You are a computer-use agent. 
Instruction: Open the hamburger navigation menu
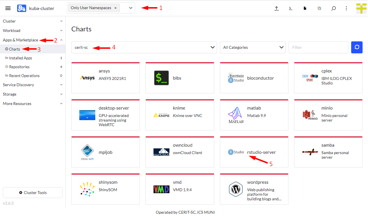(8, 8)
